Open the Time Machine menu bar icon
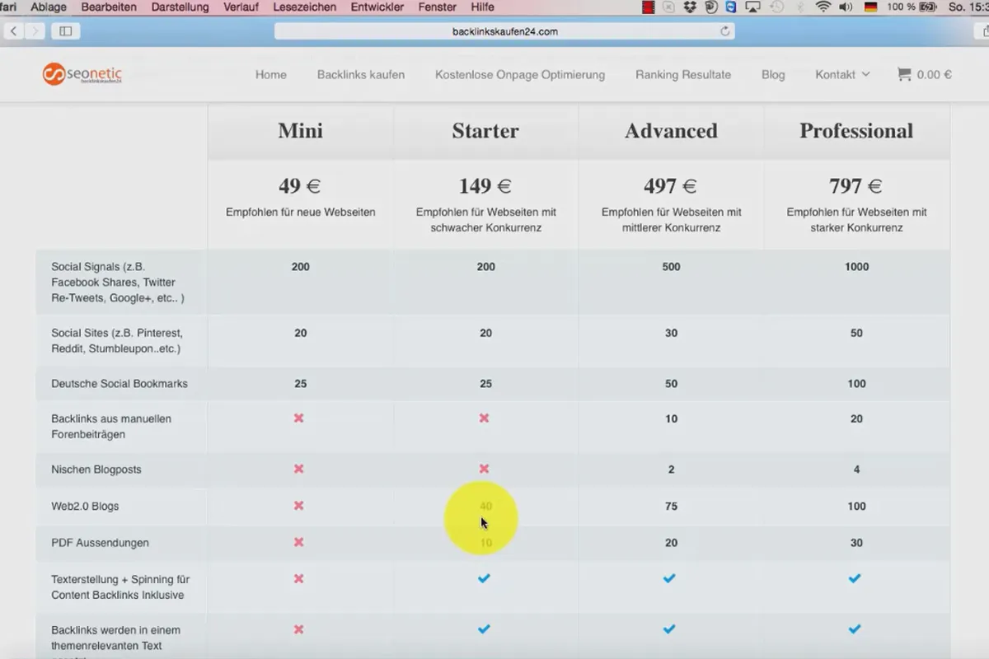 click(x=777, y=7)
